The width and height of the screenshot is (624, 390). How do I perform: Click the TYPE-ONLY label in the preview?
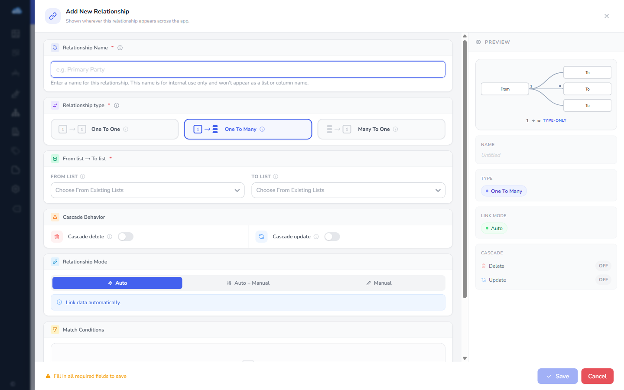555,120
